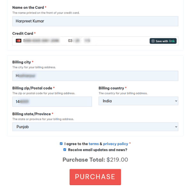
Task: Open the terms link
Action: [x=94, y=144]
